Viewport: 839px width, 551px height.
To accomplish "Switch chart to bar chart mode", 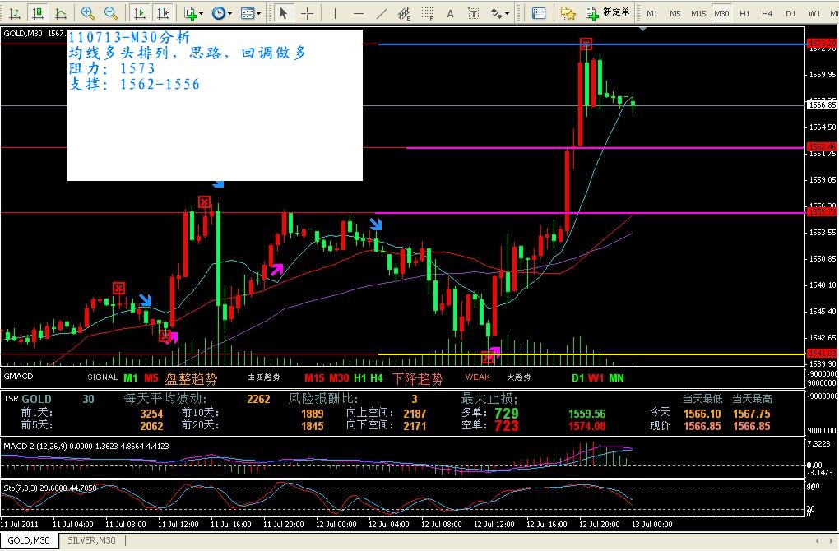I will 15,13.
